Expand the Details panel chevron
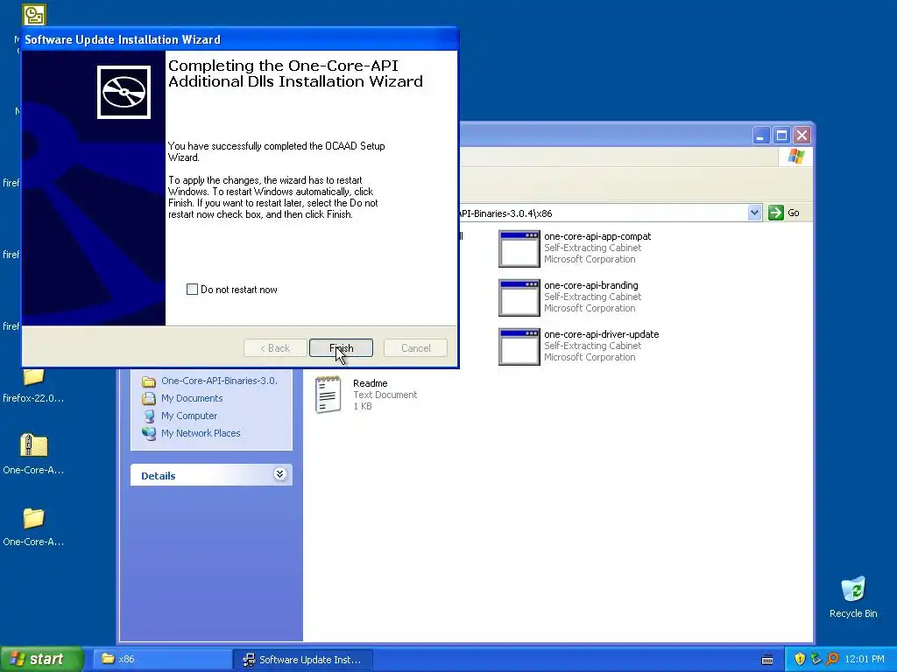The width and height of the screenshot is (897, 672). point(279,474)
